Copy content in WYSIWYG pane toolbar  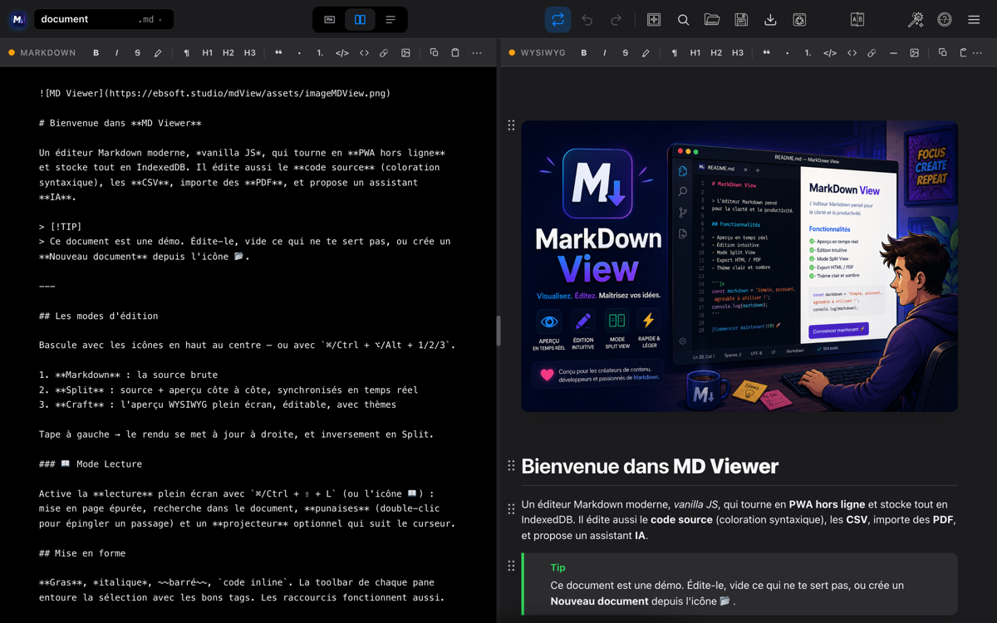point(942,53)
